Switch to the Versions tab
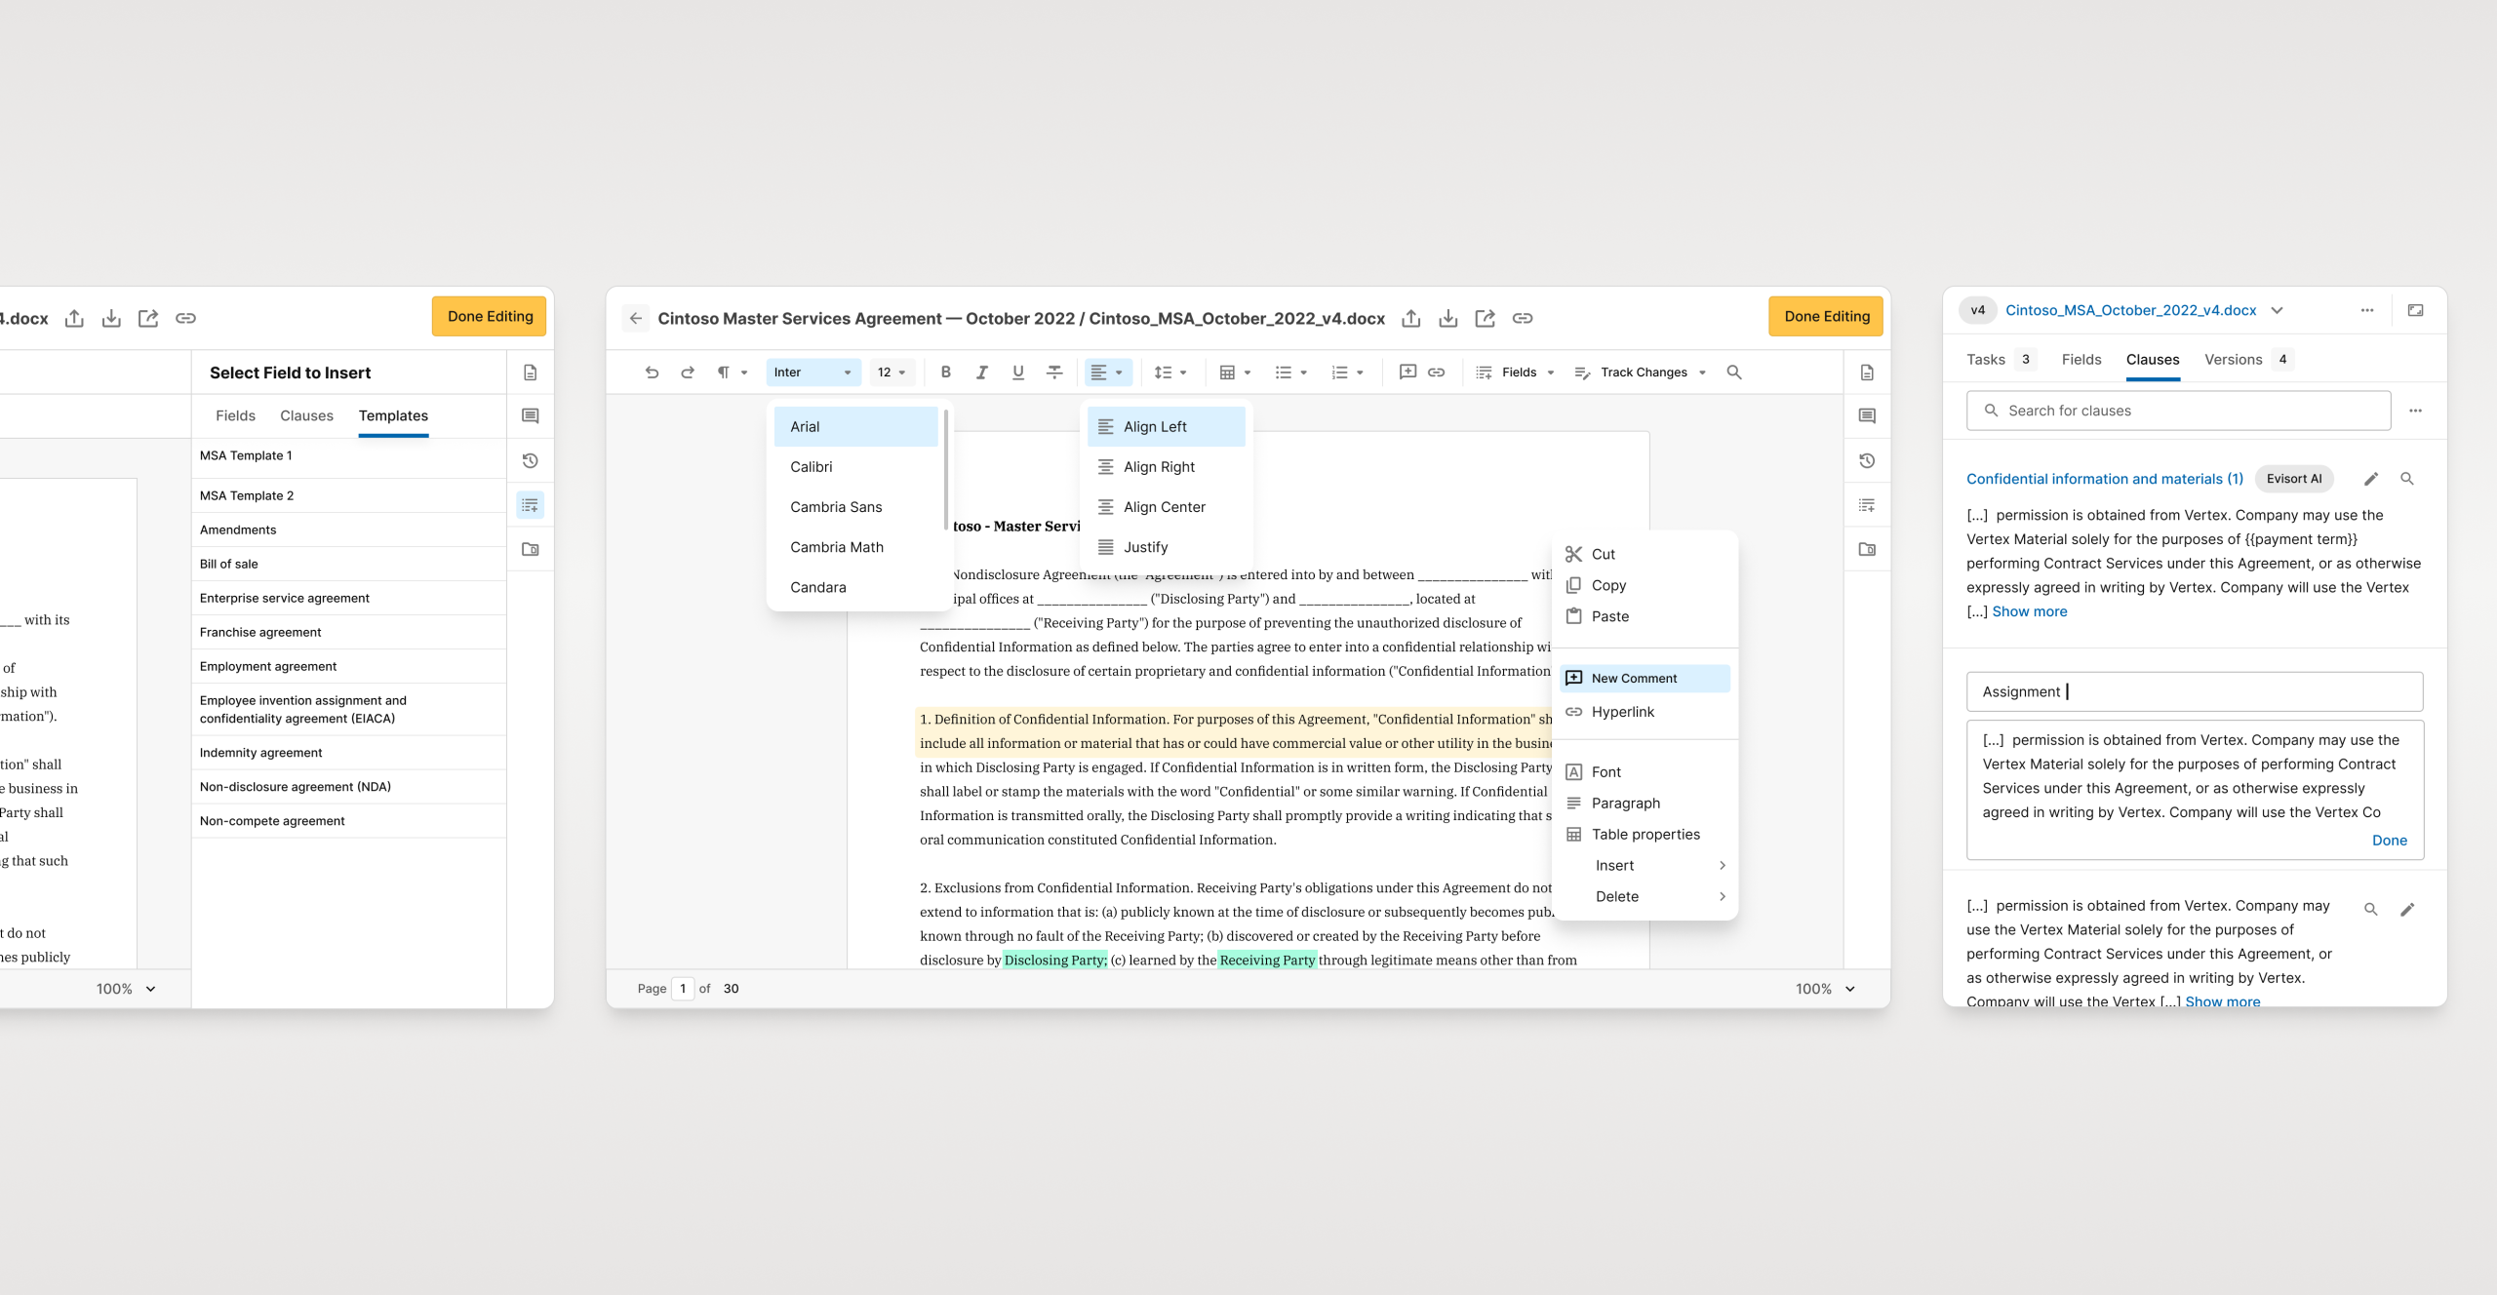The height and width of the screenshot is (1295, 2497). (x=2234, y=359)
